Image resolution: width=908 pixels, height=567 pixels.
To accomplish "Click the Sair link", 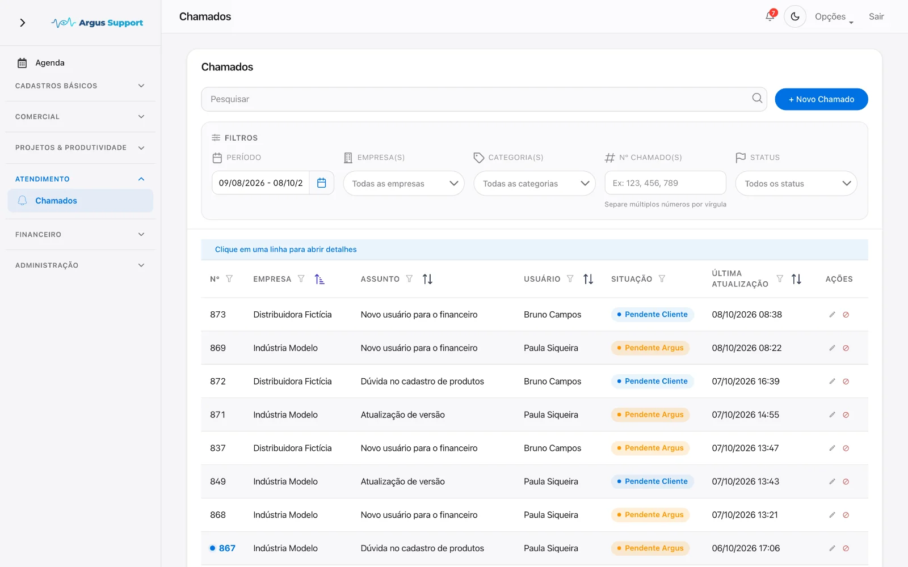I will (876, 16).
